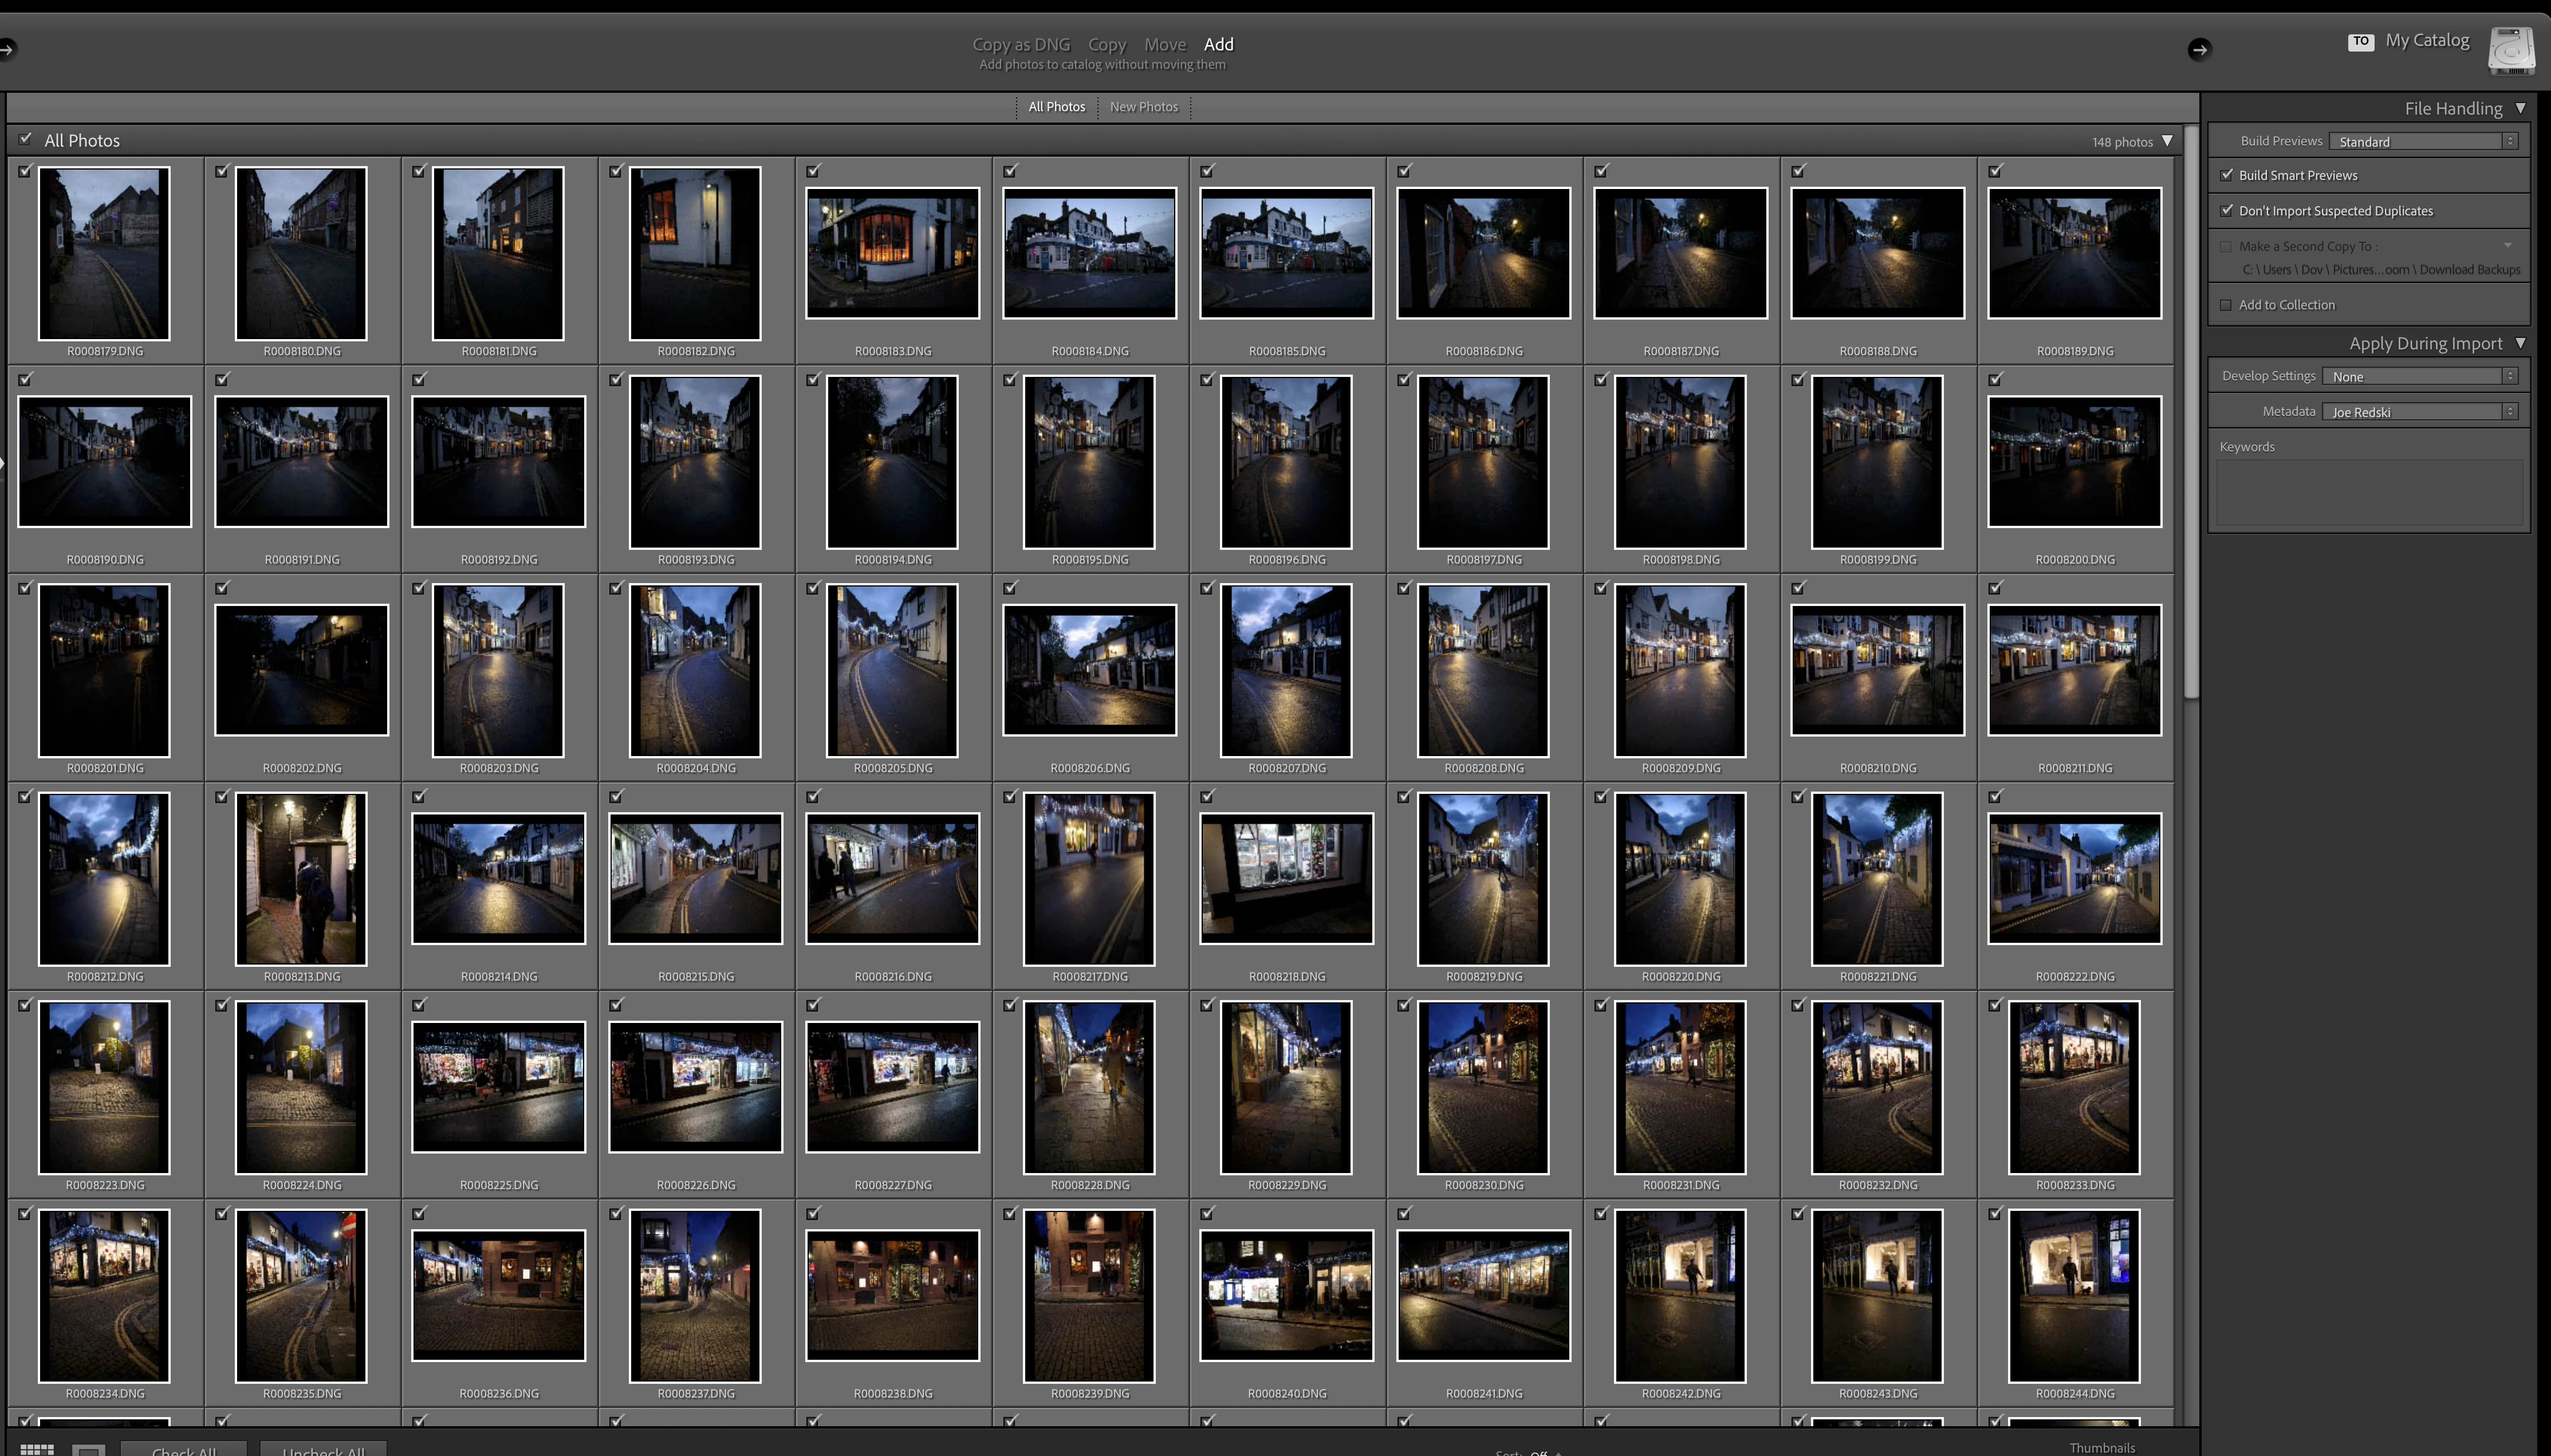Click the Uncheck All button
This screenshot has height=1456, width=2551.
coord(323,1449)
